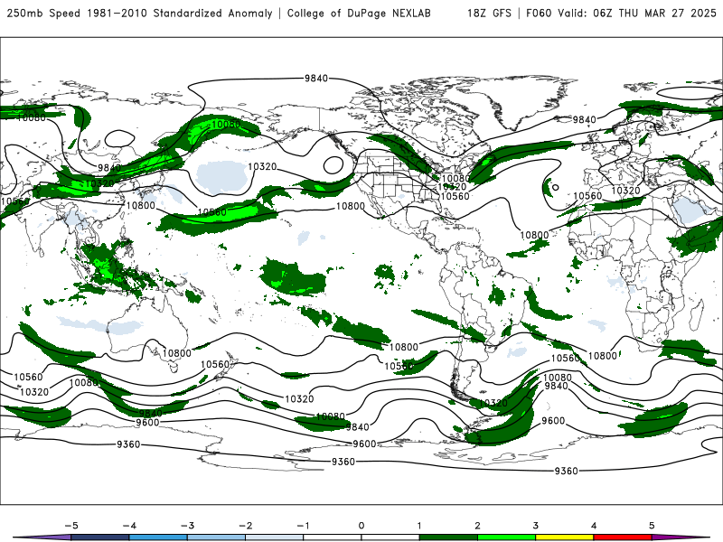Click the 10320 contour label over the Mediterranean
Screen dimensions: 723x542
click(625, 191)
